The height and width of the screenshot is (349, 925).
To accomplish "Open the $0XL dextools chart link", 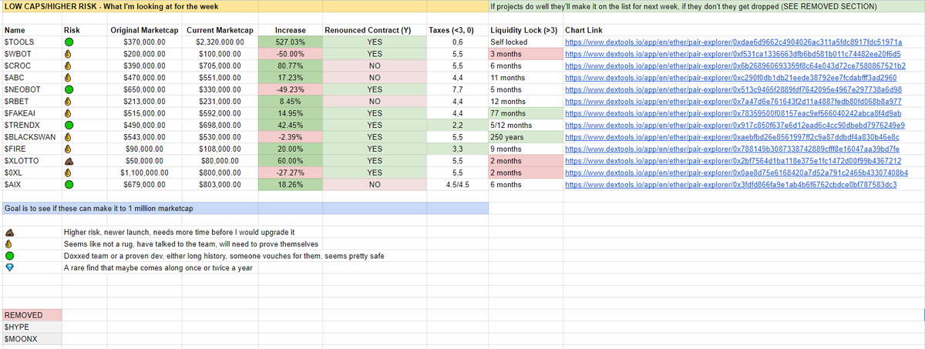I will point(736,173).
